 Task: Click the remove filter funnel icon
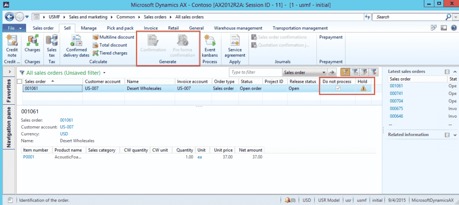(373, 72)
